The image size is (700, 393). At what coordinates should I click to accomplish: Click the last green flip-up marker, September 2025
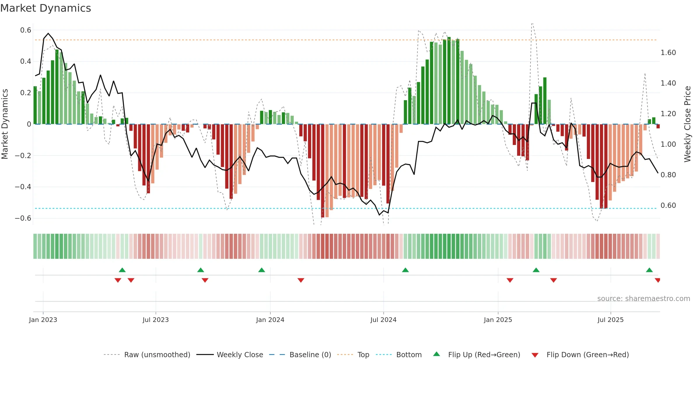point(649,270)
